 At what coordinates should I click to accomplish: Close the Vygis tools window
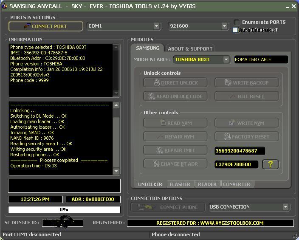(x=294, y=6)
